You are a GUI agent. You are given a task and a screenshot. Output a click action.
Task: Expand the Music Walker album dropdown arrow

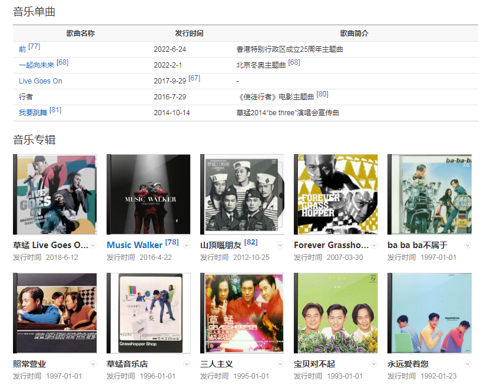point(187,245)
